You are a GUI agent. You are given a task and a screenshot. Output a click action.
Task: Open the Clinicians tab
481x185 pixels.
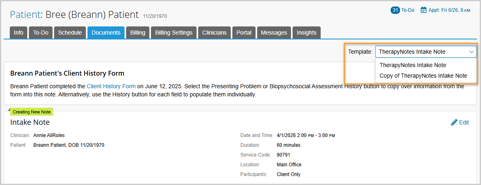pyautogui.click(x=214, y=33)
